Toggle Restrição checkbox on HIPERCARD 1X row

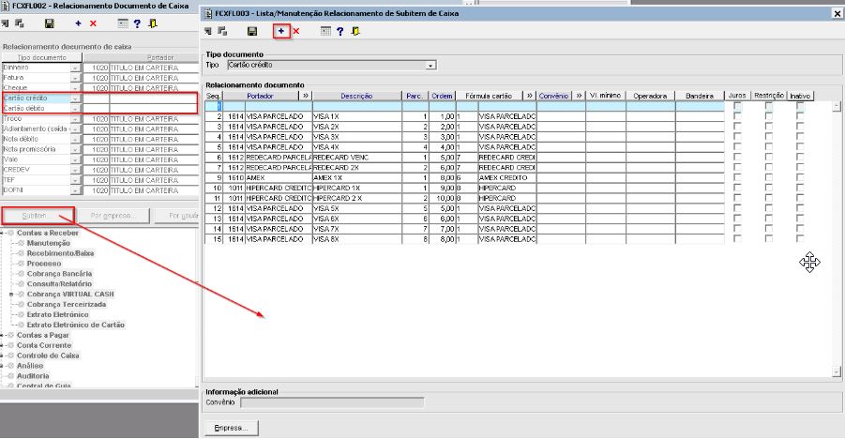[x=768, y=188]
